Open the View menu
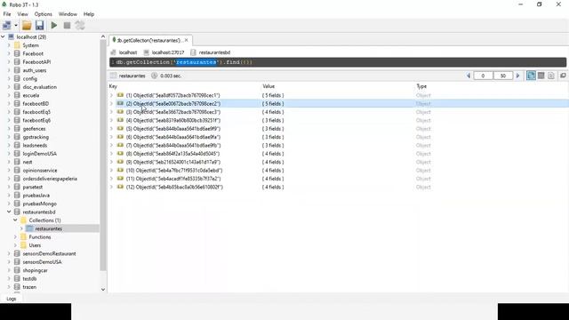 pyautogui.click(x=22, y=14)
